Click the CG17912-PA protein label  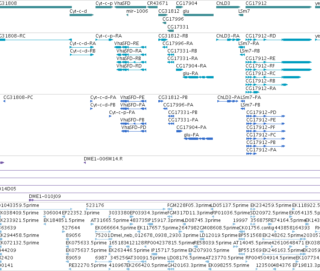[x=261, y=150]
